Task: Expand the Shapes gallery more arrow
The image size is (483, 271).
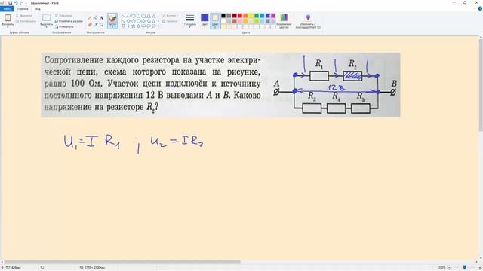Action: pyautogui.click(x=158, y=26)
